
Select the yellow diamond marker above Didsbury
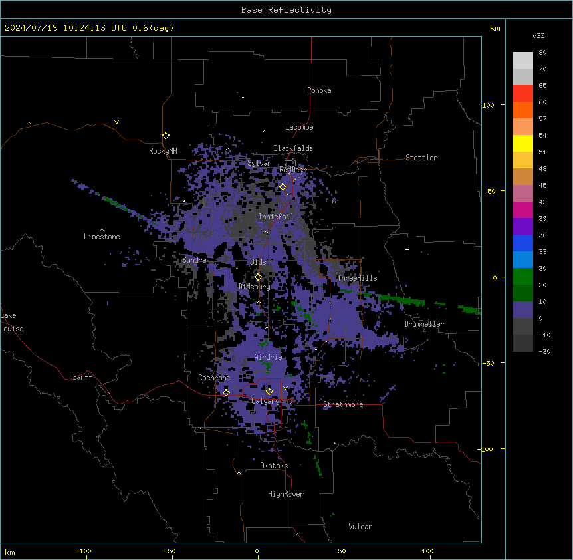coord(258,277)
